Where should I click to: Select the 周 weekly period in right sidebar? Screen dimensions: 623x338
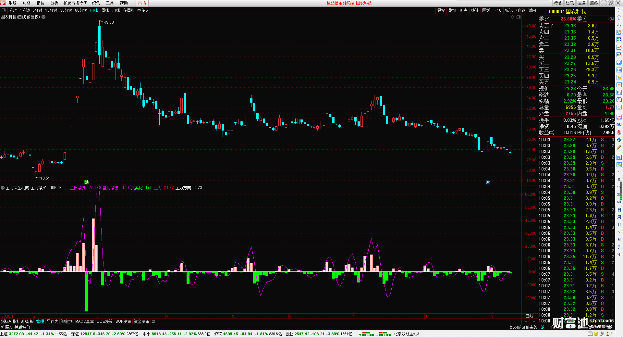tap(619, 217)
